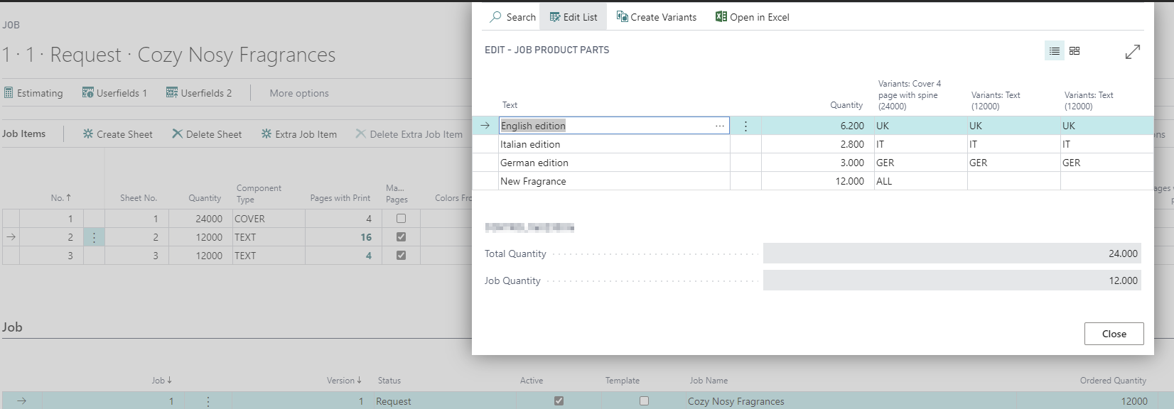This screenshot has width=1174, height=409.
Task: Click the Job Quantity field 12.000
Action: (952, 280)
